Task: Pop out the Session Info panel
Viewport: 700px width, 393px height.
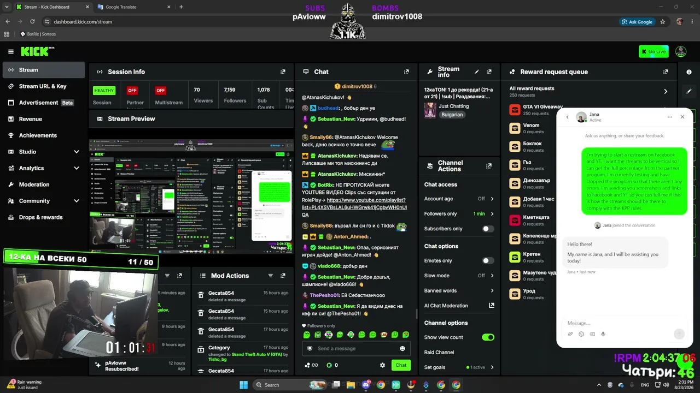Action: tap(283, 72)
